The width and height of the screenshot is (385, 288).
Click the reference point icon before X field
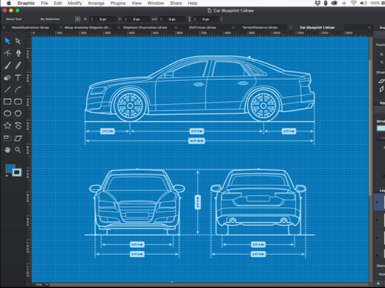[x=77, y=19]
